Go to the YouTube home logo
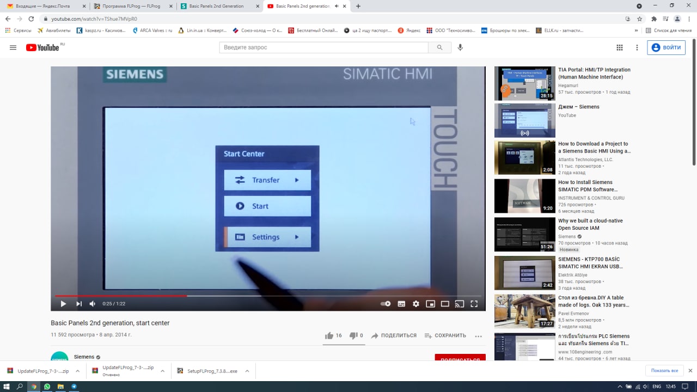 point(43,47)
